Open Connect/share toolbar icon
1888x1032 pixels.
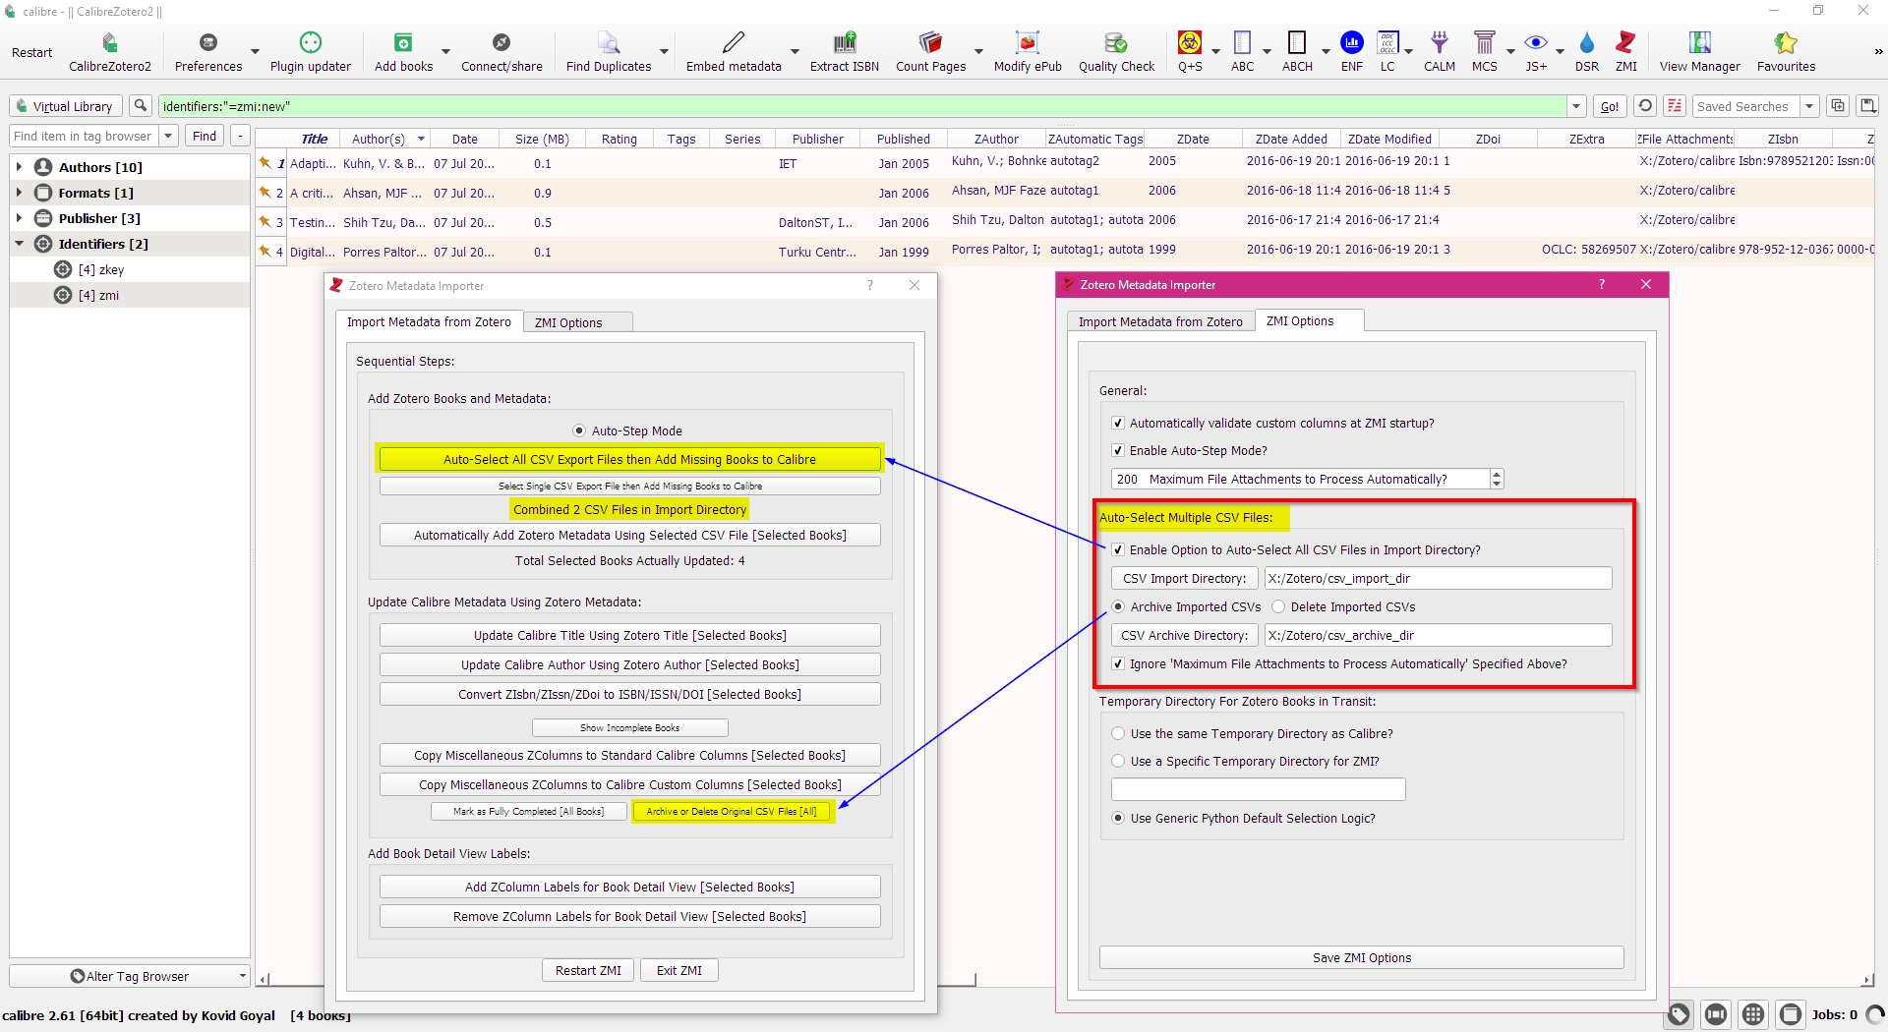[501, 43]
